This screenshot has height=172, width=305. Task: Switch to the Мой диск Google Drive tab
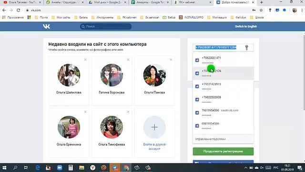[x=108, y=2]
